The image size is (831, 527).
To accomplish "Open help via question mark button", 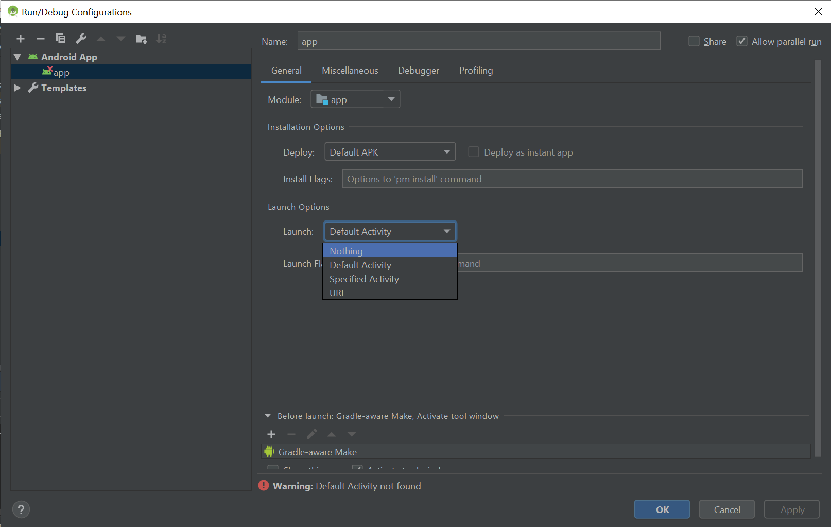I will click(x=21, y=509).
